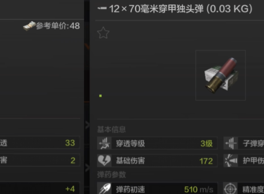This screenshot has width=264, height=194.
Task: Click the upper chevron arrow between panels
Action: tap(87, 125)
